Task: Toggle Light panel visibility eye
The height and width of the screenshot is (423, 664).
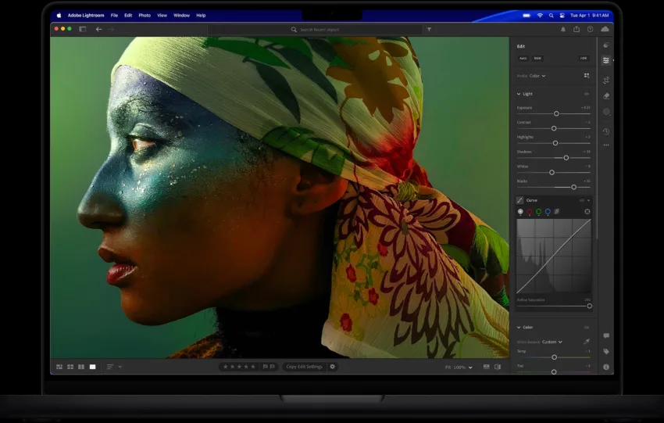Action: (x=587, y=94)
